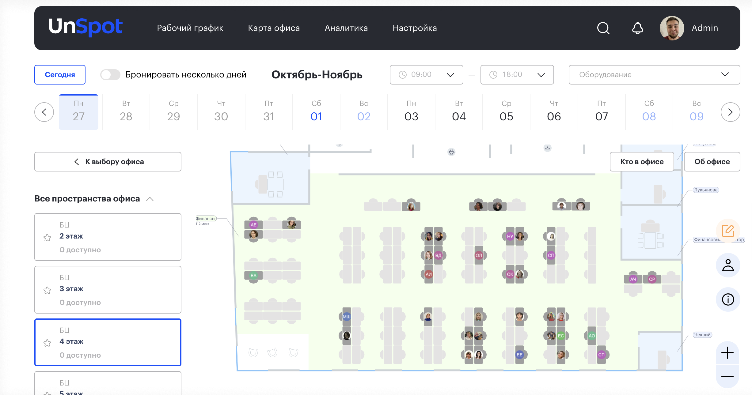Open the 18:00 end time dropdown
Viewport: 752px width, 395px height.
click(x=517, y=75)
